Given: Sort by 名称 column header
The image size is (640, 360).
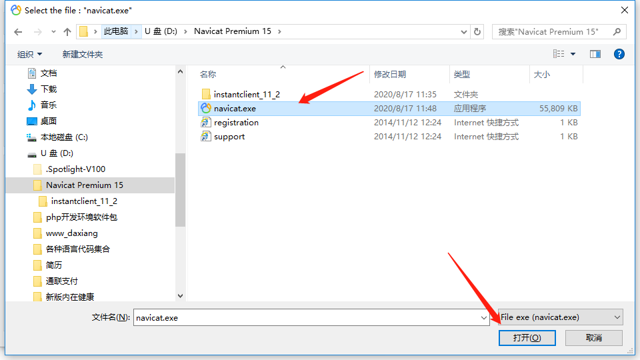Looking at the screenshot, I should [208, 74].
